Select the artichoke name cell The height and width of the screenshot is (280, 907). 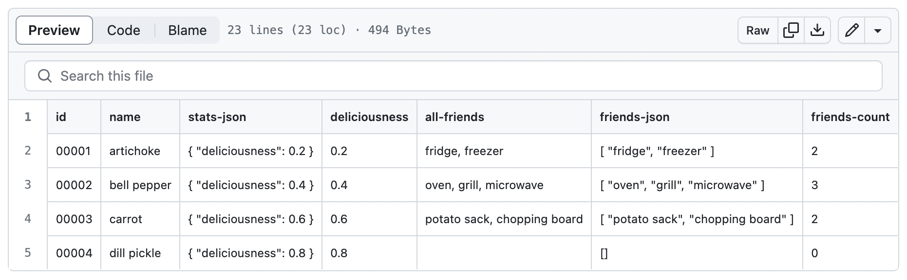tap(140, 151)
